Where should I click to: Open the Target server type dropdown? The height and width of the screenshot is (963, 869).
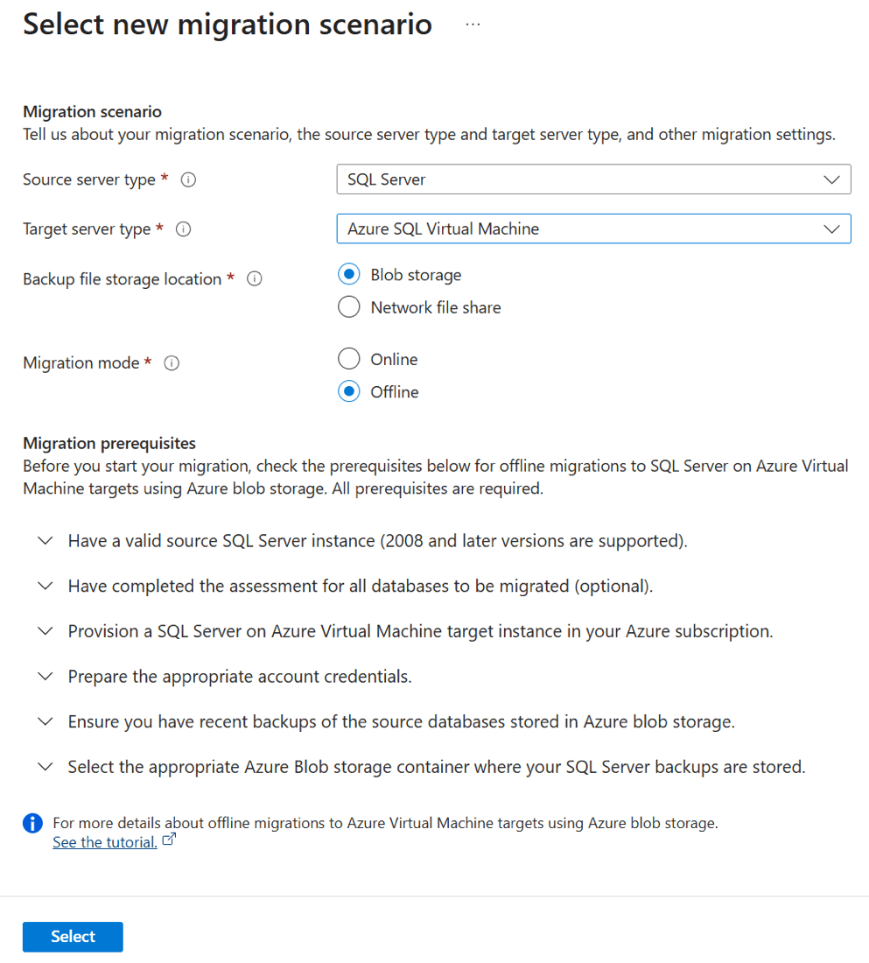[x=593, y=229]
